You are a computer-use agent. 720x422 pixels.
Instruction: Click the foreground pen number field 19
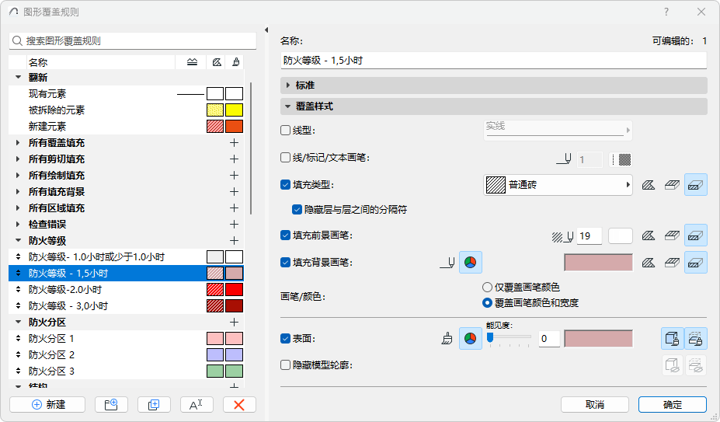[590, 235]
